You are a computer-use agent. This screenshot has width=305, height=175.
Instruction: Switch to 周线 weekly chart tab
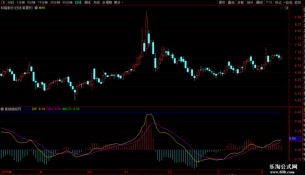pyautogui.click(x=87, y=3)
